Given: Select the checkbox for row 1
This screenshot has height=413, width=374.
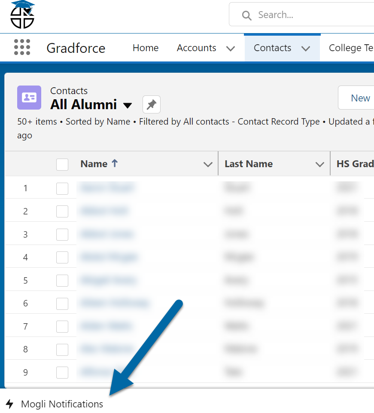Looking at the screenshot, I should (x=62, y=189).
